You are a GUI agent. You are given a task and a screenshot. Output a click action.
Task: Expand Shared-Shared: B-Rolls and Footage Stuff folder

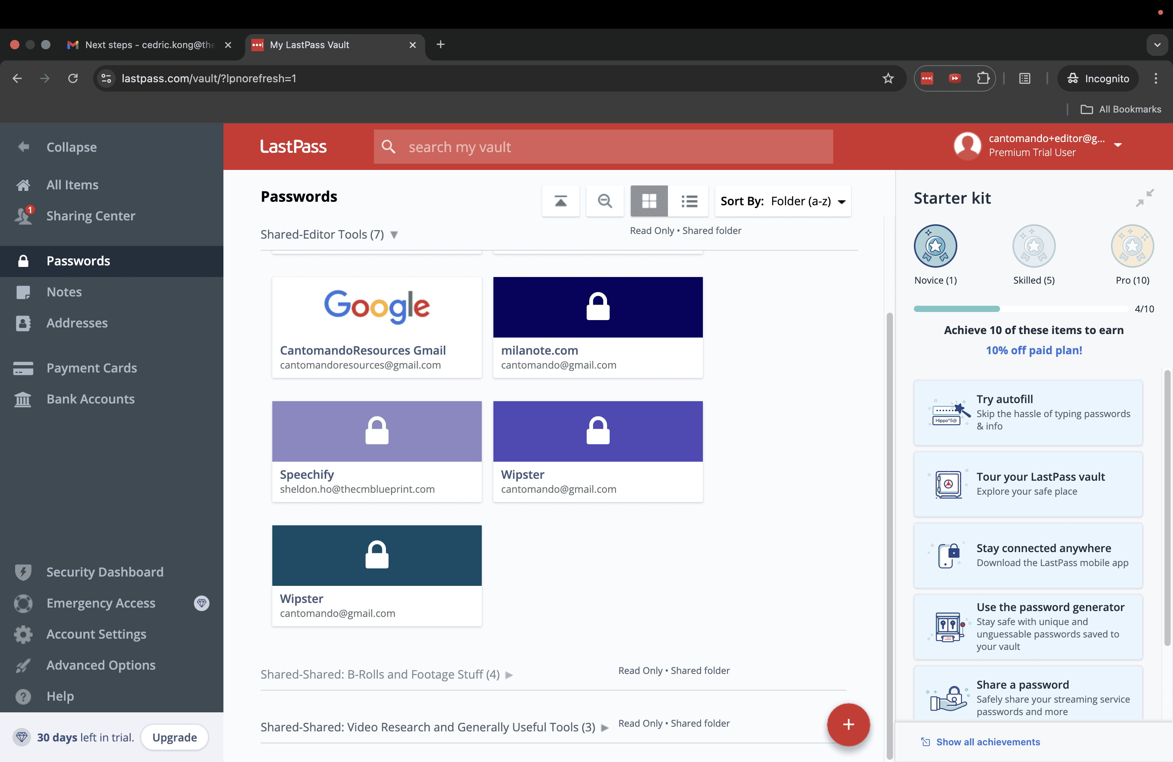click(x=509, y=675)
